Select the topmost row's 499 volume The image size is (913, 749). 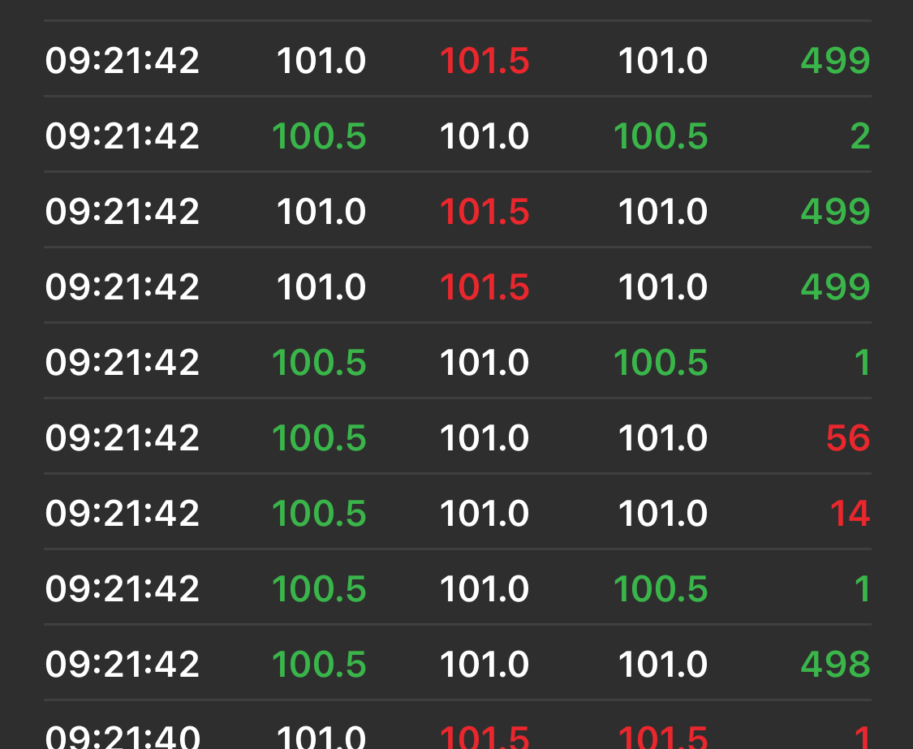coord(835,61)
